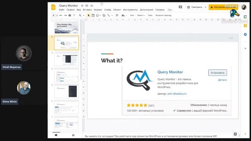Undo the last action
The image size is (251, 141).
(61, 16)
